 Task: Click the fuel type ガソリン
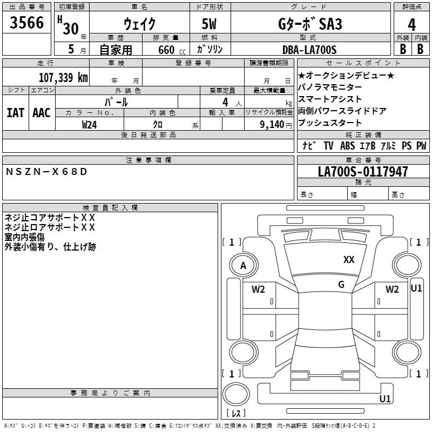(210, 49)
